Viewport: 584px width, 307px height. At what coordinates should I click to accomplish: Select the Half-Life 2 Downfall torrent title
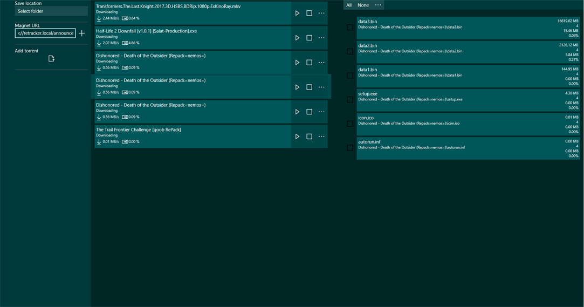146,31
